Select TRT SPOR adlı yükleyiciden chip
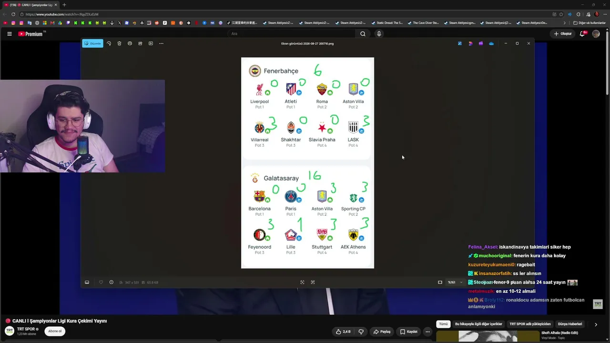 (530, 324)
